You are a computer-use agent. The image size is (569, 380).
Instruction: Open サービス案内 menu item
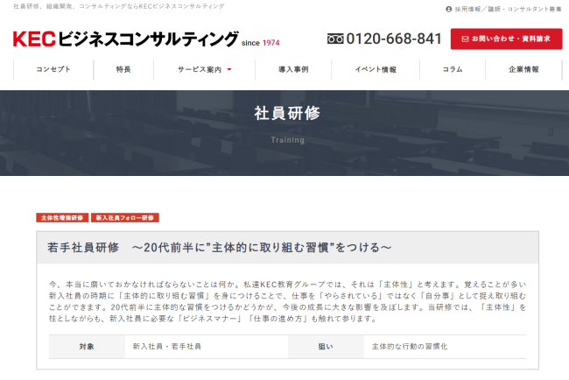click(x=204, y=69)
